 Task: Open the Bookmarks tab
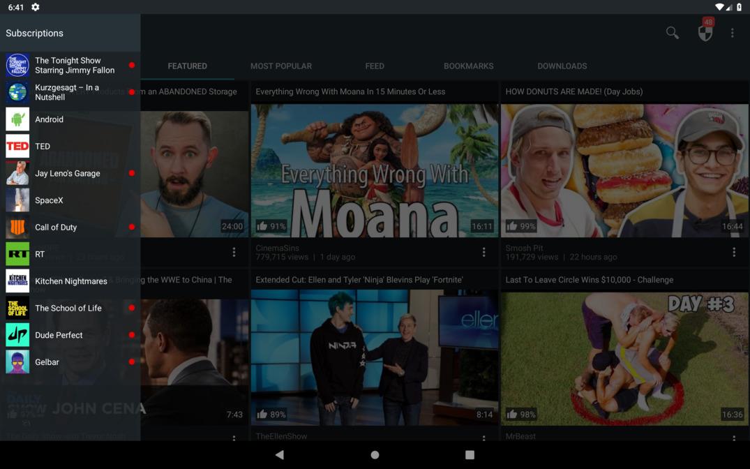click(468, 66)
